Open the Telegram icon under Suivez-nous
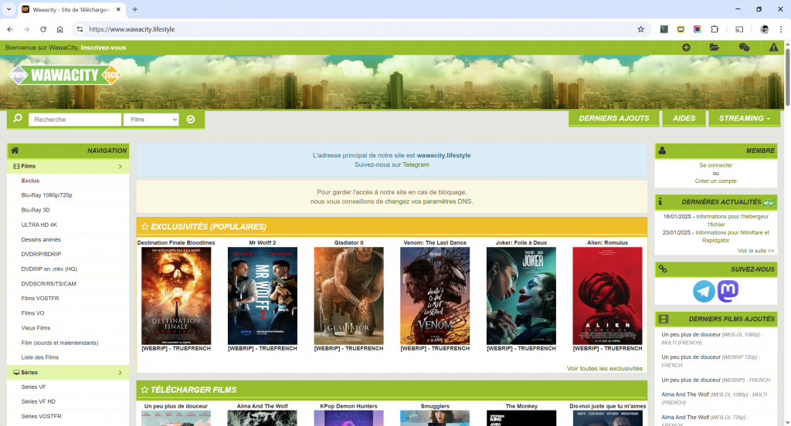The height and width of the screenshot is (426, 791). 704,292
